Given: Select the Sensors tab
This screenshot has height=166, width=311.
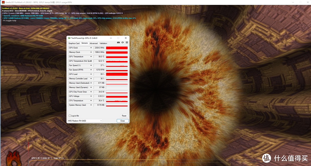Looking at the screenshot, I should 84,43.
